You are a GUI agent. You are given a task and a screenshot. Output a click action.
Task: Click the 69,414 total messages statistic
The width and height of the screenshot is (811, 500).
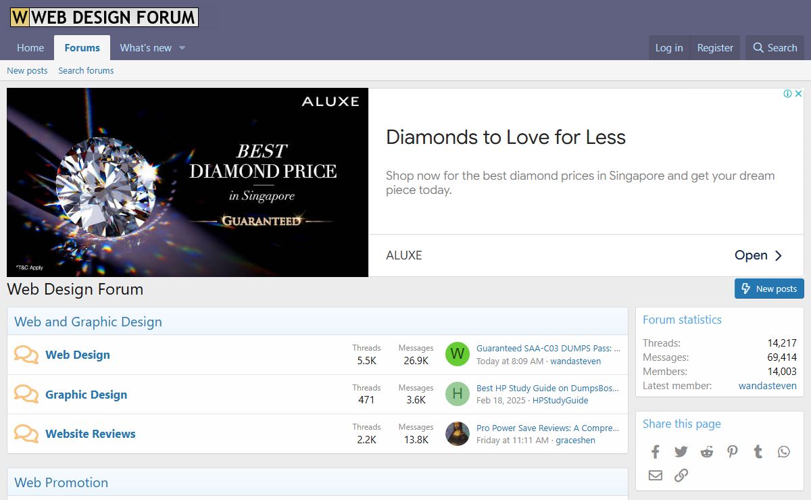782,357
